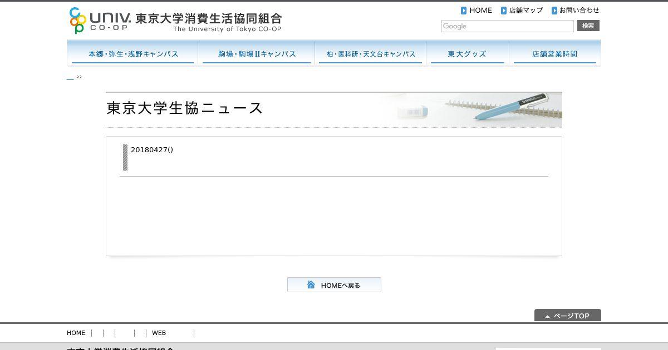Select the 店舗営業時間 menu tab
The image size is (668, 350).
555,53
